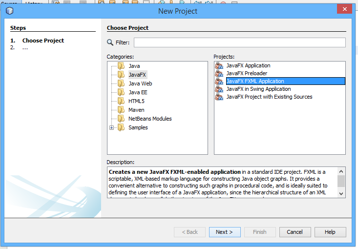Close the New Project dialog
The width and height of the screenshot is (358, 249).
[x=344, y=9]
